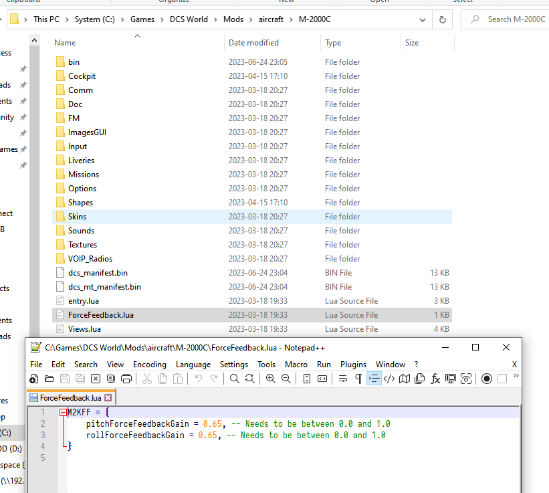Click Search M-2000C input box

(506, 19)
